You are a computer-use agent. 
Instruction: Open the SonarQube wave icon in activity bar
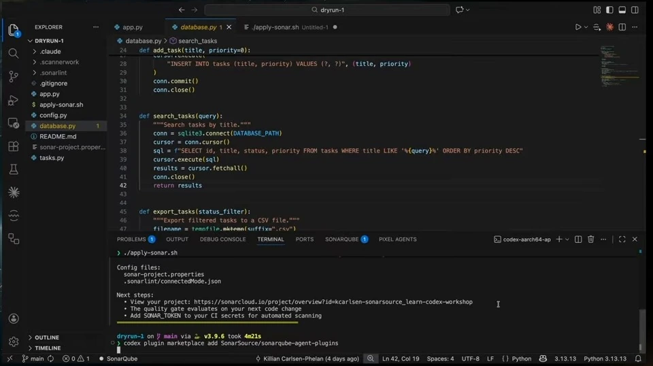point(14,215)
